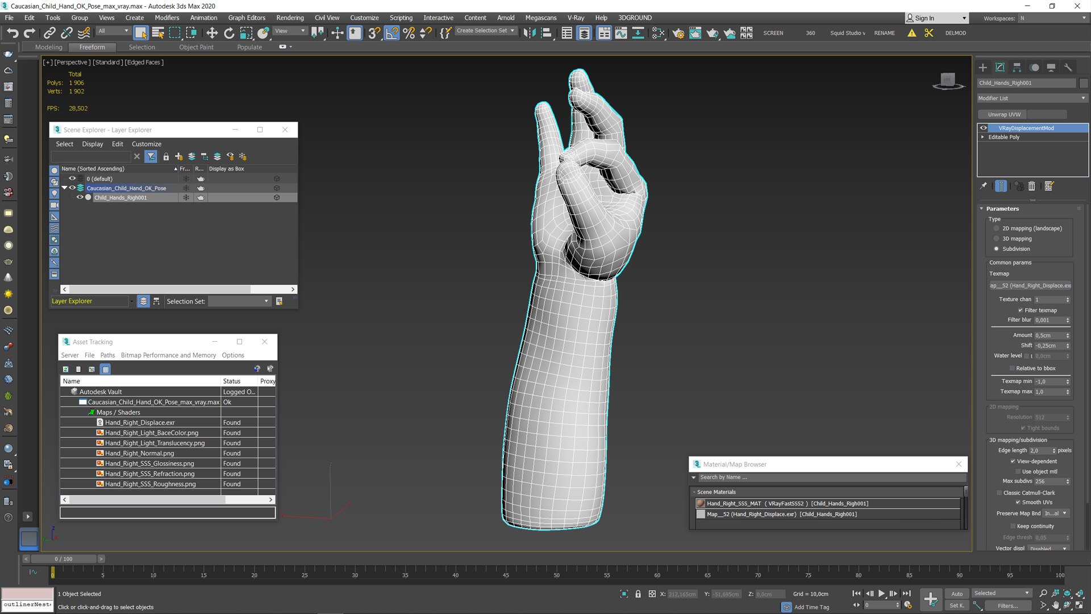The image size is (1091, 614).
Task: Click the Pin Stack icon
Action: 984,186
